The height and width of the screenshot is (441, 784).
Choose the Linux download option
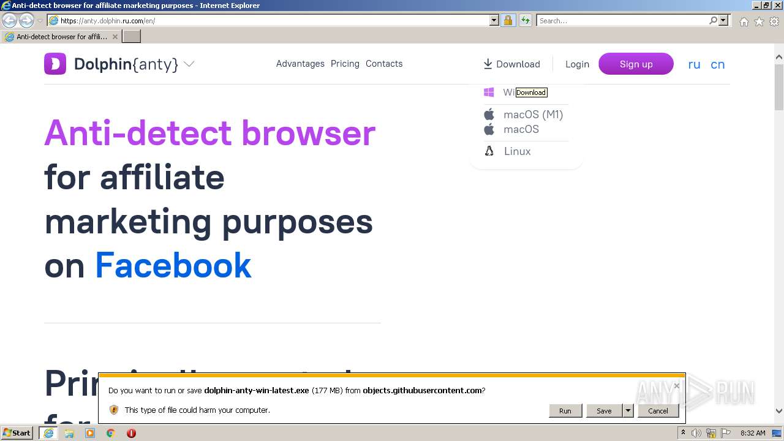click(517, 151)
